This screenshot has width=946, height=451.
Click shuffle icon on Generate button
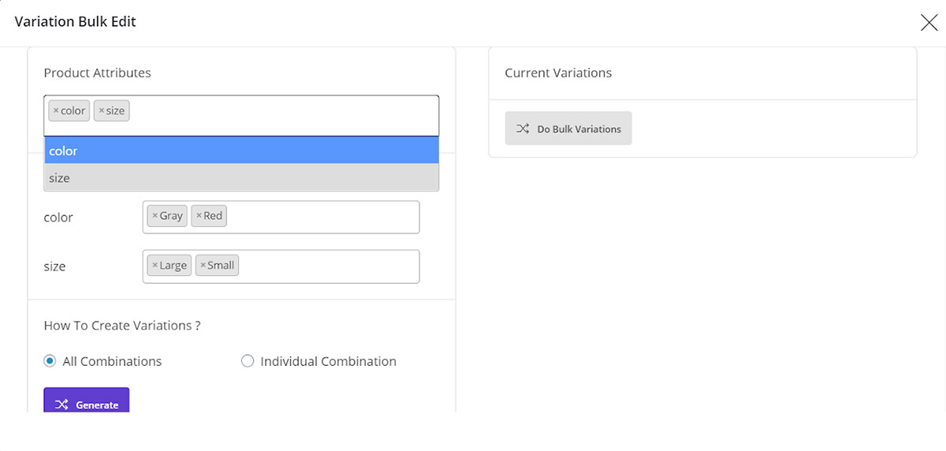pyautogui.click(x=61, y=404)
